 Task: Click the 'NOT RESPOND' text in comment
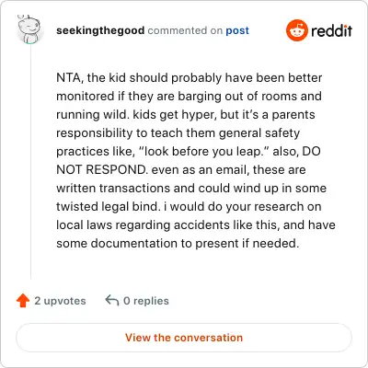tap(101, 169)
